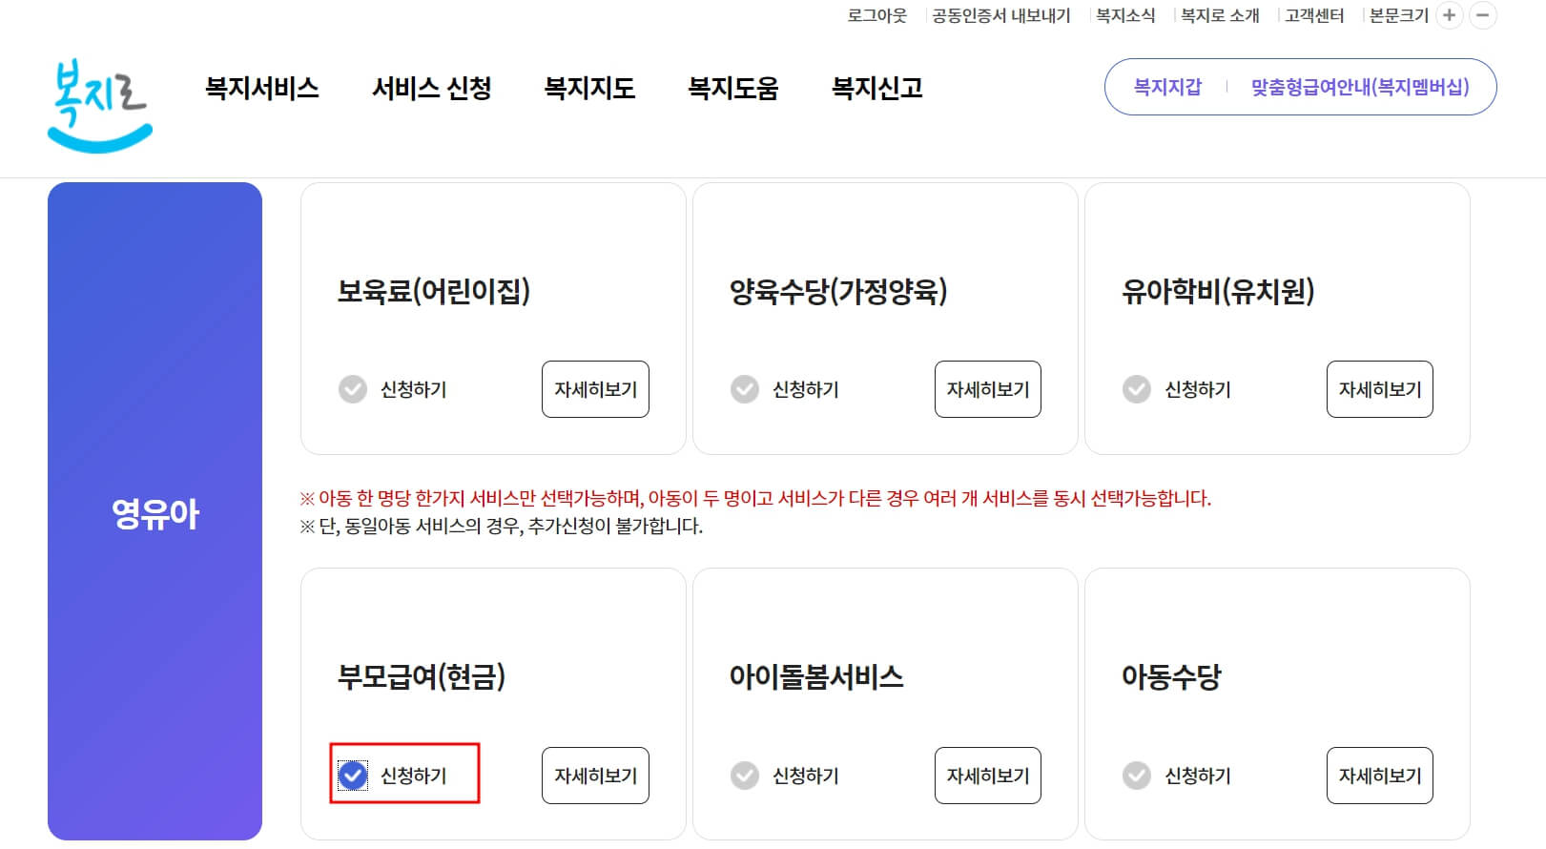Click the 맞춤형급여안내(복지멤버십) button
This screenshot has width=1546, height=849.
click(1361, 86)
